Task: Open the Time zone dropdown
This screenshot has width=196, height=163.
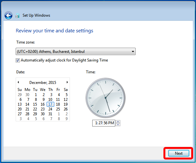Action: [x=76, y=52]
